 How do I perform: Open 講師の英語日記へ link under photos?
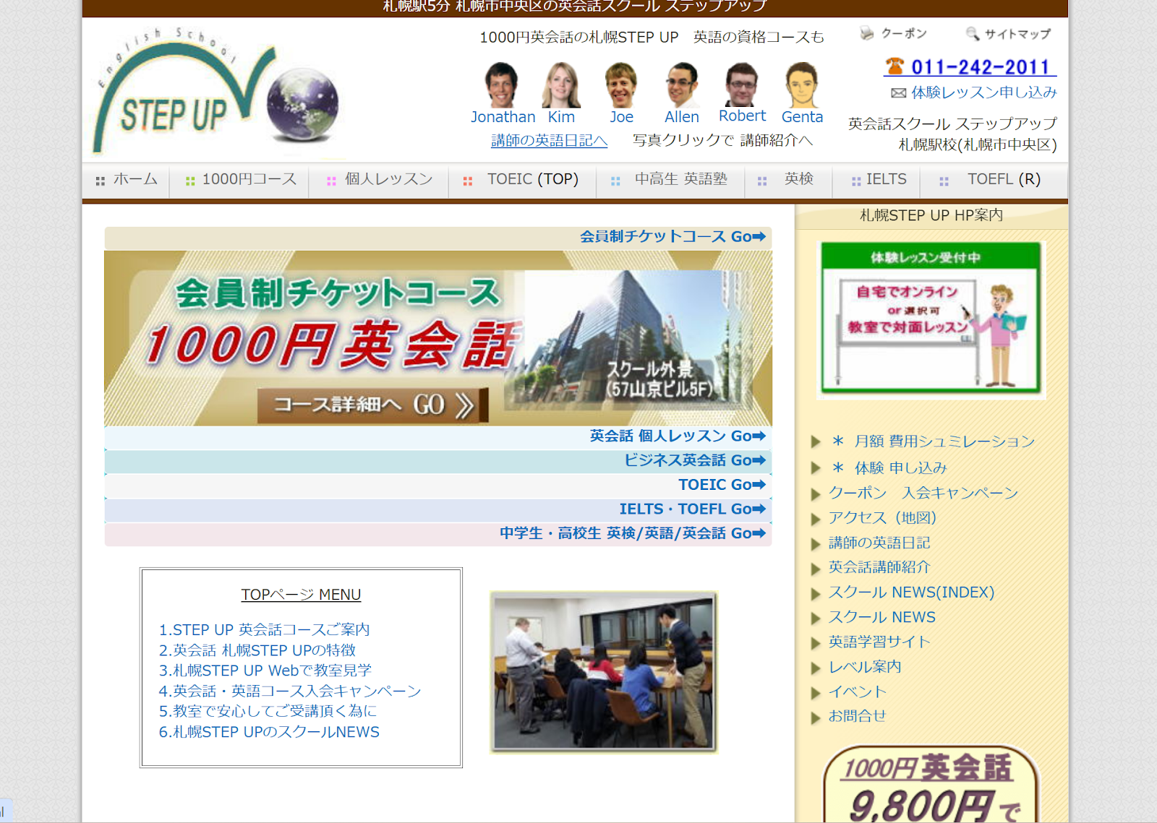(x=549, y=140)
